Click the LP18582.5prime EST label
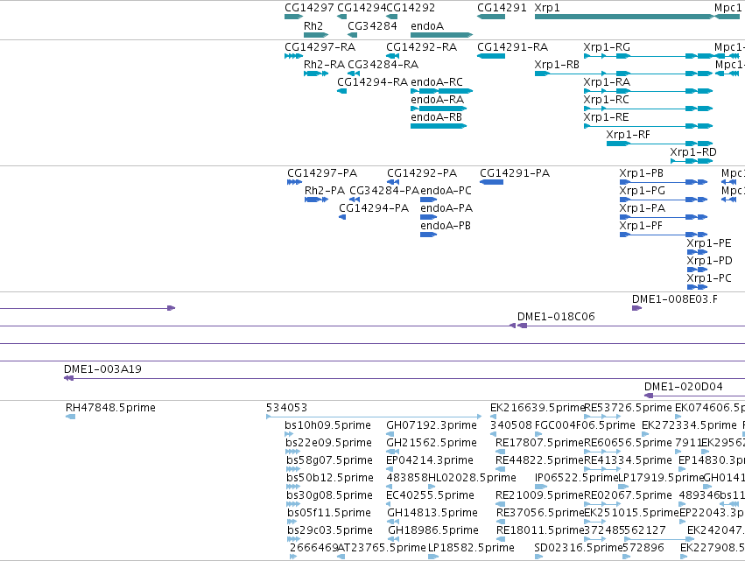The image size is (745, 561). pos(471,549)
